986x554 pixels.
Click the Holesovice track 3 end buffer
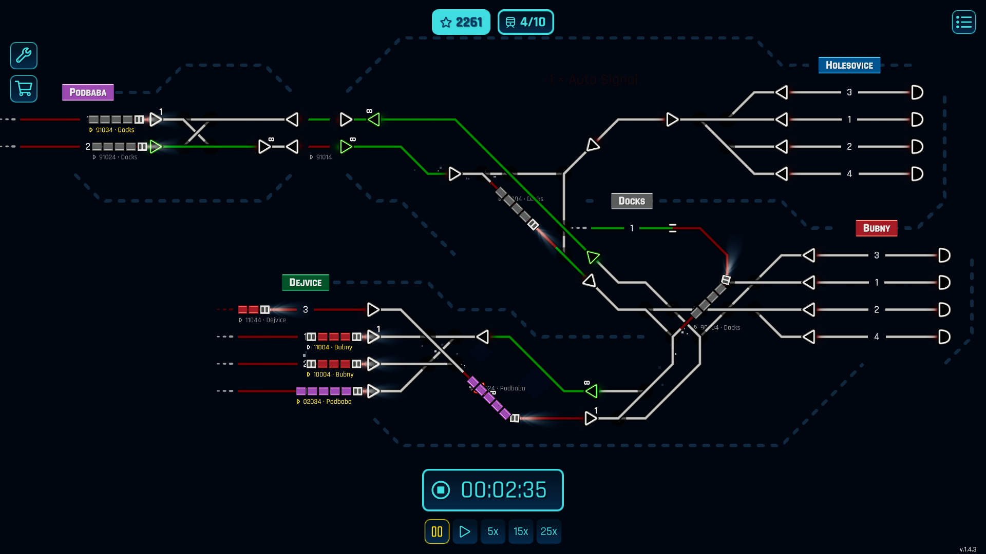pos(917,92)
